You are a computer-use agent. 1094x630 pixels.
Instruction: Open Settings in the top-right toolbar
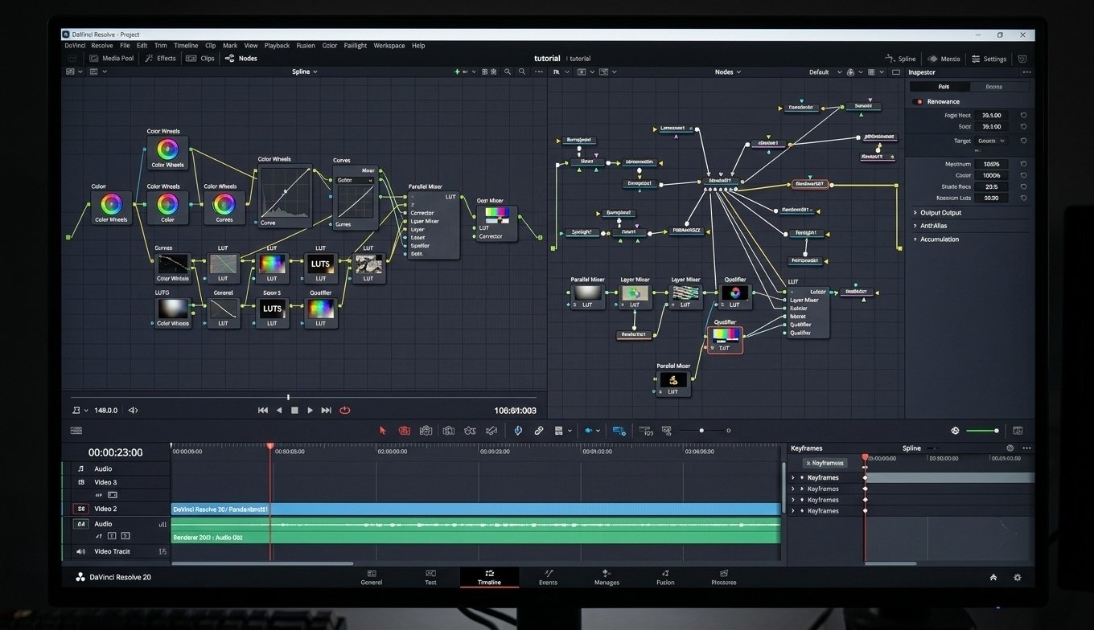tap(989, 59)
